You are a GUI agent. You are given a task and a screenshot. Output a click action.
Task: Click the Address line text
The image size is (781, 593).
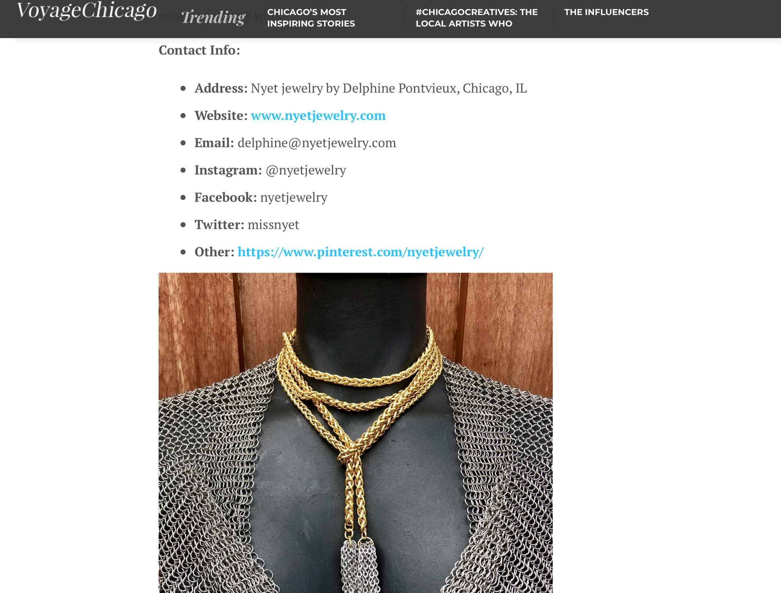(361, 89)
